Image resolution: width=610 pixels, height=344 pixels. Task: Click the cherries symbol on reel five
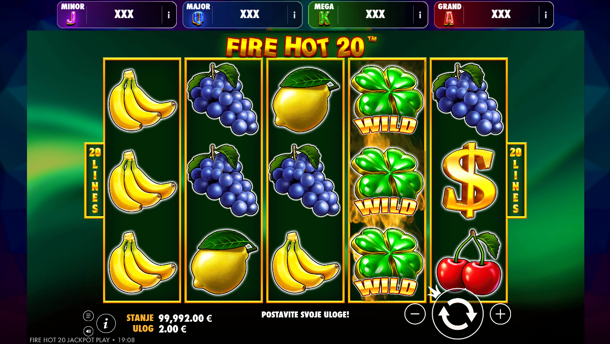pyautogui.click(x=469, y=263)
